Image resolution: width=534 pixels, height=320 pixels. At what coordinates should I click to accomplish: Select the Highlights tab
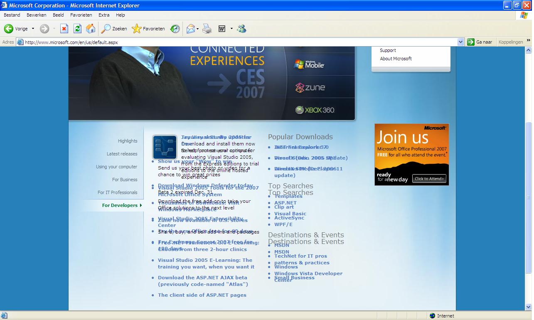click(x=128, y=141)
